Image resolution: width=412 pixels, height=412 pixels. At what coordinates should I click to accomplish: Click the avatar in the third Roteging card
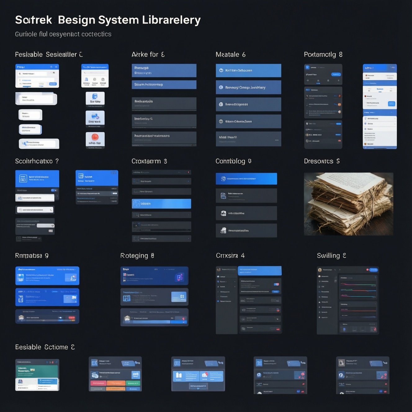click(127, 318)
